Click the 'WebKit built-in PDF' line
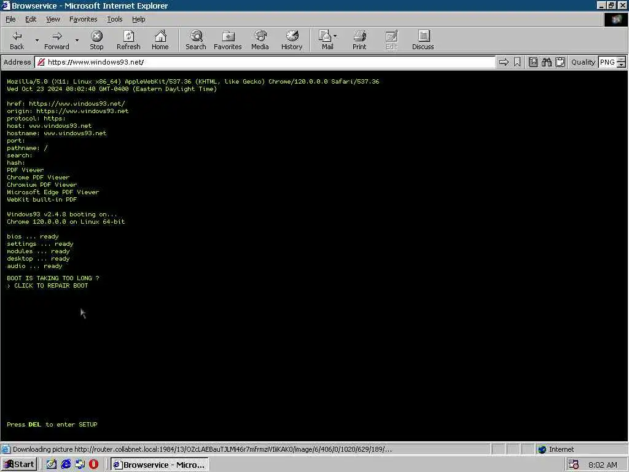Image resolution: width=629 pixels, height=472 pixels. 42,200
